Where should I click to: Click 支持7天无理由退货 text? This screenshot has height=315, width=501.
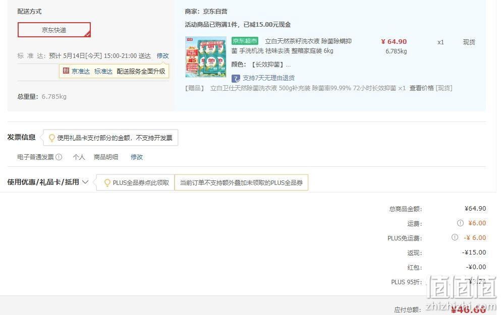269,78
